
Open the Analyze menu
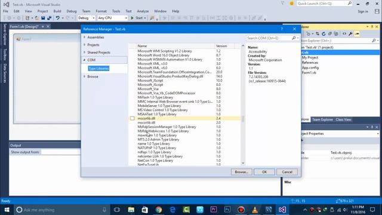(x=143, y=11)
